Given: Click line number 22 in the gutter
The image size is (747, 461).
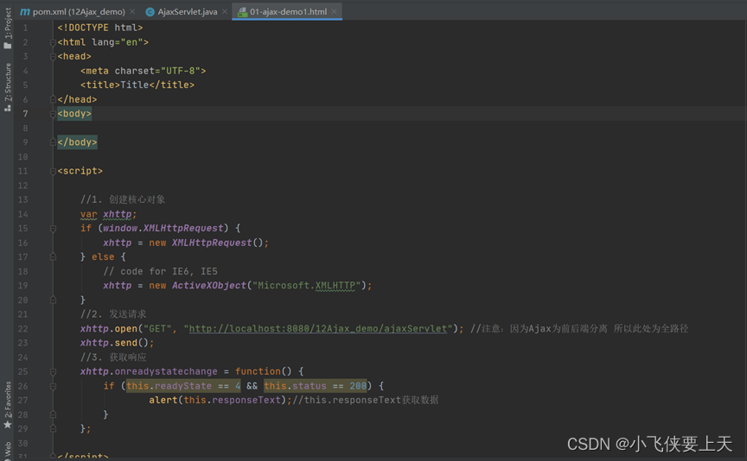Looking at the screenshot, I should tap(22, 329).
